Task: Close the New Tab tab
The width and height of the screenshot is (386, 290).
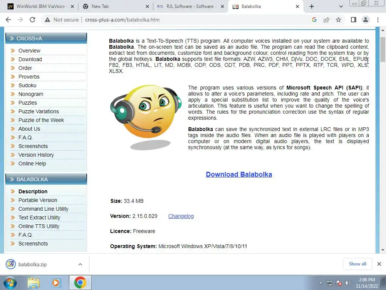Action: coord(147,6)
